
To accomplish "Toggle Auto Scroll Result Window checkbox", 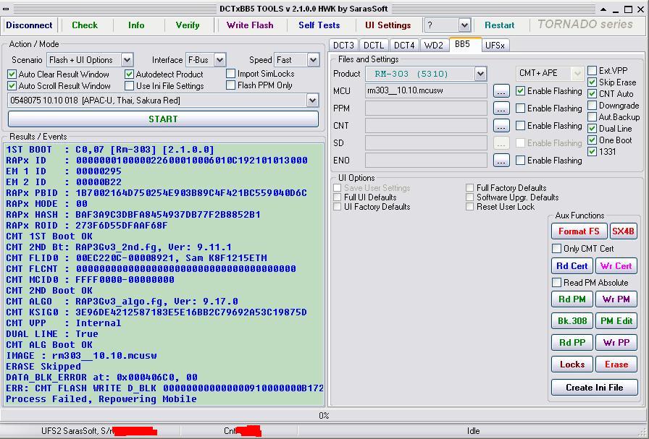I will [x=12, y=86].
